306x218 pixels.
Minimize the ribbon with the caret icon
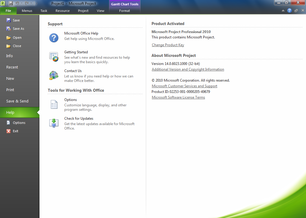pos(283,11)
